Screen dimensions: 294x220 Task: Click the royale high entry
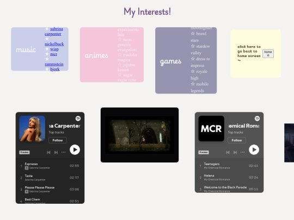[199, 74]
